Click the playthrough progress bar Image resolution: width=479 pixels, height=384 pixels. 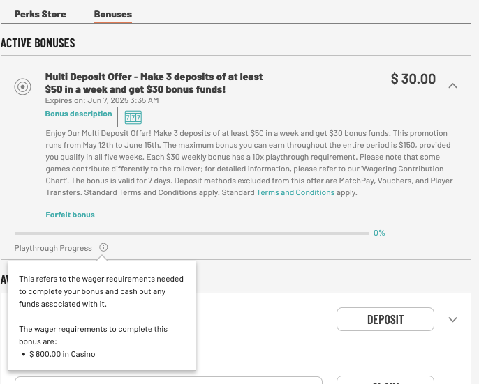pyautogui.click(x=191, y=233)
